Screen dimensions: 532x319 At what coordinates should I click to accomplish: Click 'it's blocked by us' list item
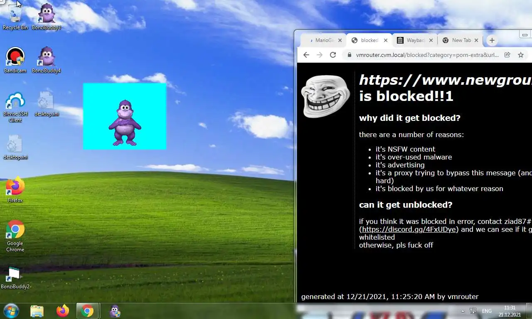pyautogui.click(x=439, y=189)
